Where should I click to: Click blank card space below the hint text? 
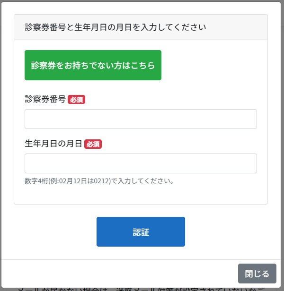coord(141,195)
